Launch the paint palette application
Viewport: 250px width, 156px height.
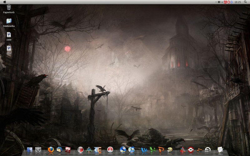[170, 150]
